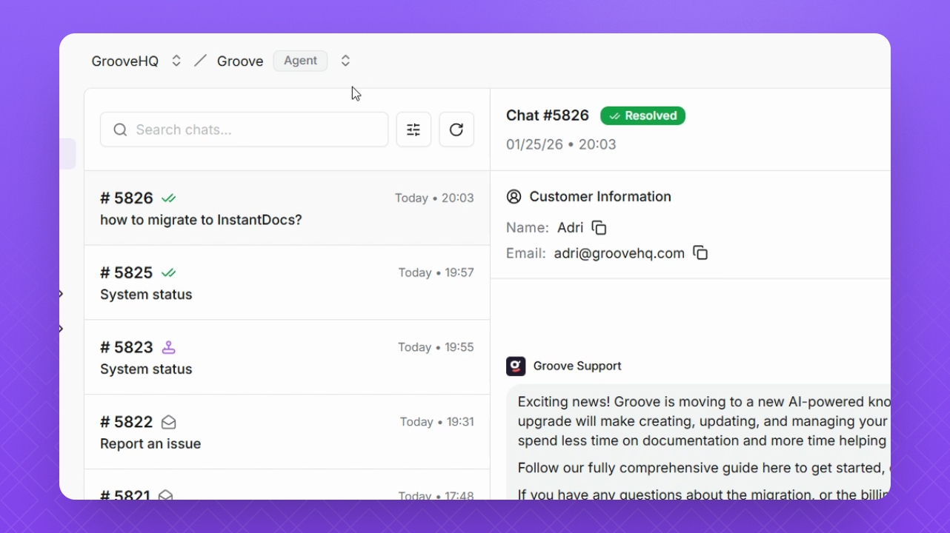Click the message starting "Exciting news!"
Screen dimensions: 950x533
tap(703, 421)
